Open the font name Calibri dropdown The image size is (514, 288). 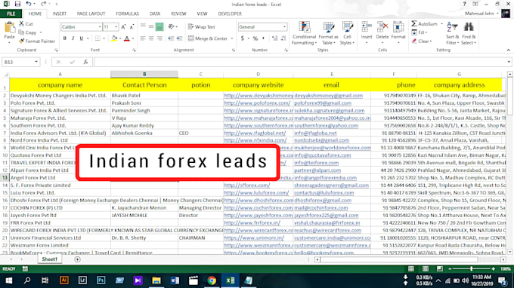tap(100, 27)
